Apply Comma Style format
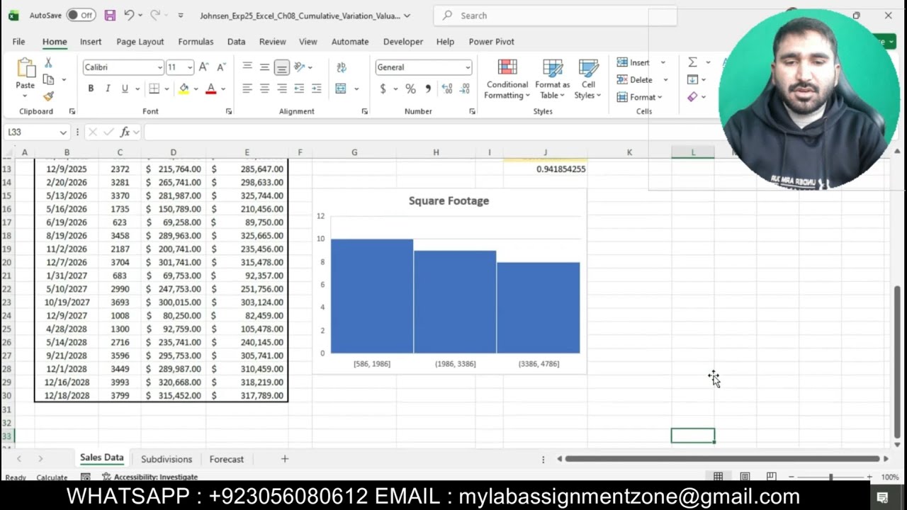Screen dimensions: 907x510 point(427,89)
